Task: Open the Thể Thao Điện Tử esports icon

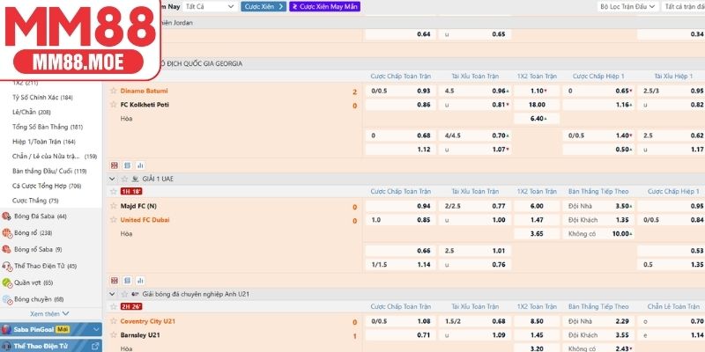Action: (x=7, y=266)
